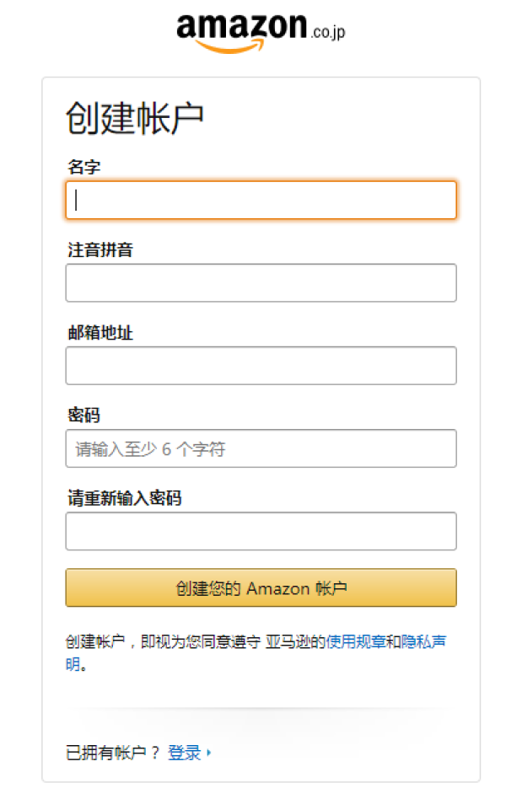This screenshot has width=506, height=799.
Task: Click the 即视为您同意遵守 agreement text
Action: (201, 641)
